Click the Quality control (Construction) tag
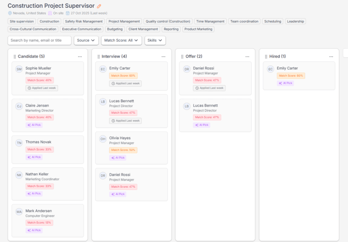 (168, 21)
